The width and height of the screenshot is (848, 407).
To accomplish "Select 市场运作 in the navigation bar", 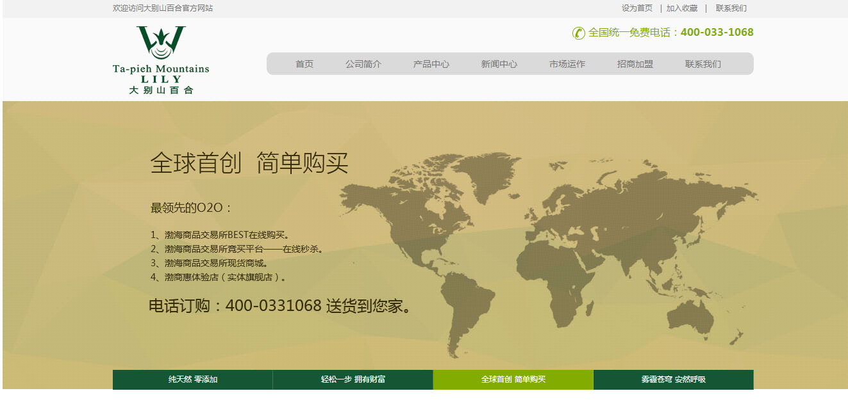I will coord(567,64).
